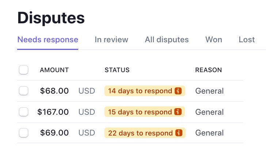Sort by the STATUS column header

[117, 70]
